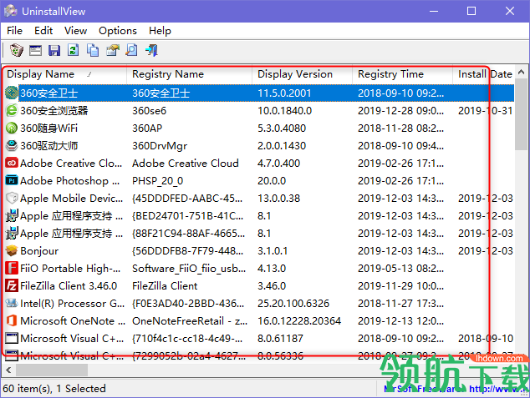Click the "60 item(s), 1 Selected" status text
This screenshot has width=530, height=398.
point(54,389)
